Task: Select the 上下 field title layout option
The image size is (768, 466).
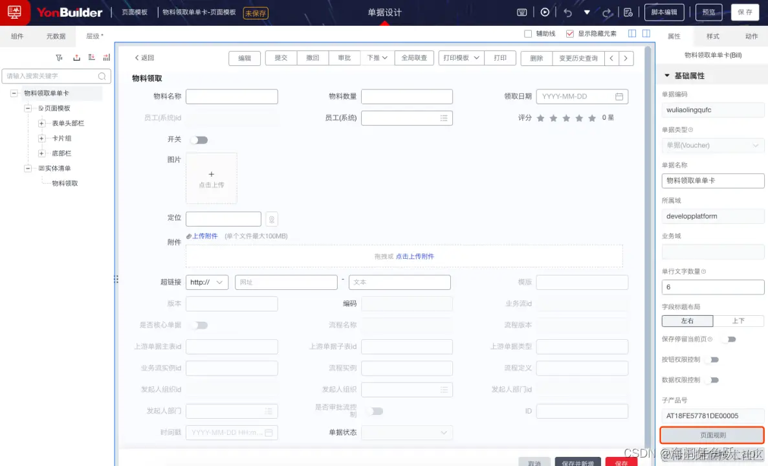Action: tap(738, 321)
